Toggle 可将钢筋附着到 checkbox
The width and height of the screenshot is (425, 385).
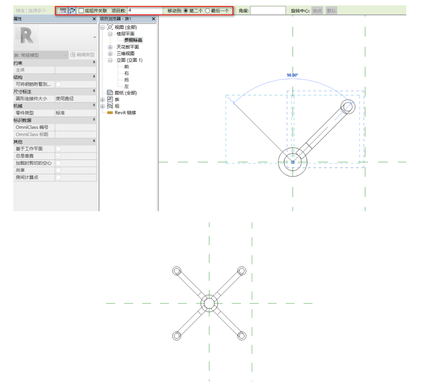pyautogui.click(x=58, y=84)
